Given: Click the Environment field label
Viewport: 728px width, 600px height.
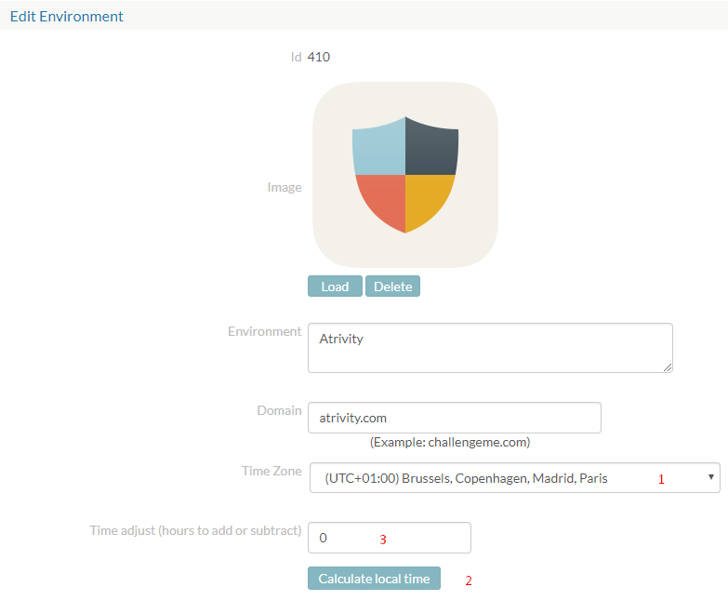Looking at the screenshot, I should 265,331.
